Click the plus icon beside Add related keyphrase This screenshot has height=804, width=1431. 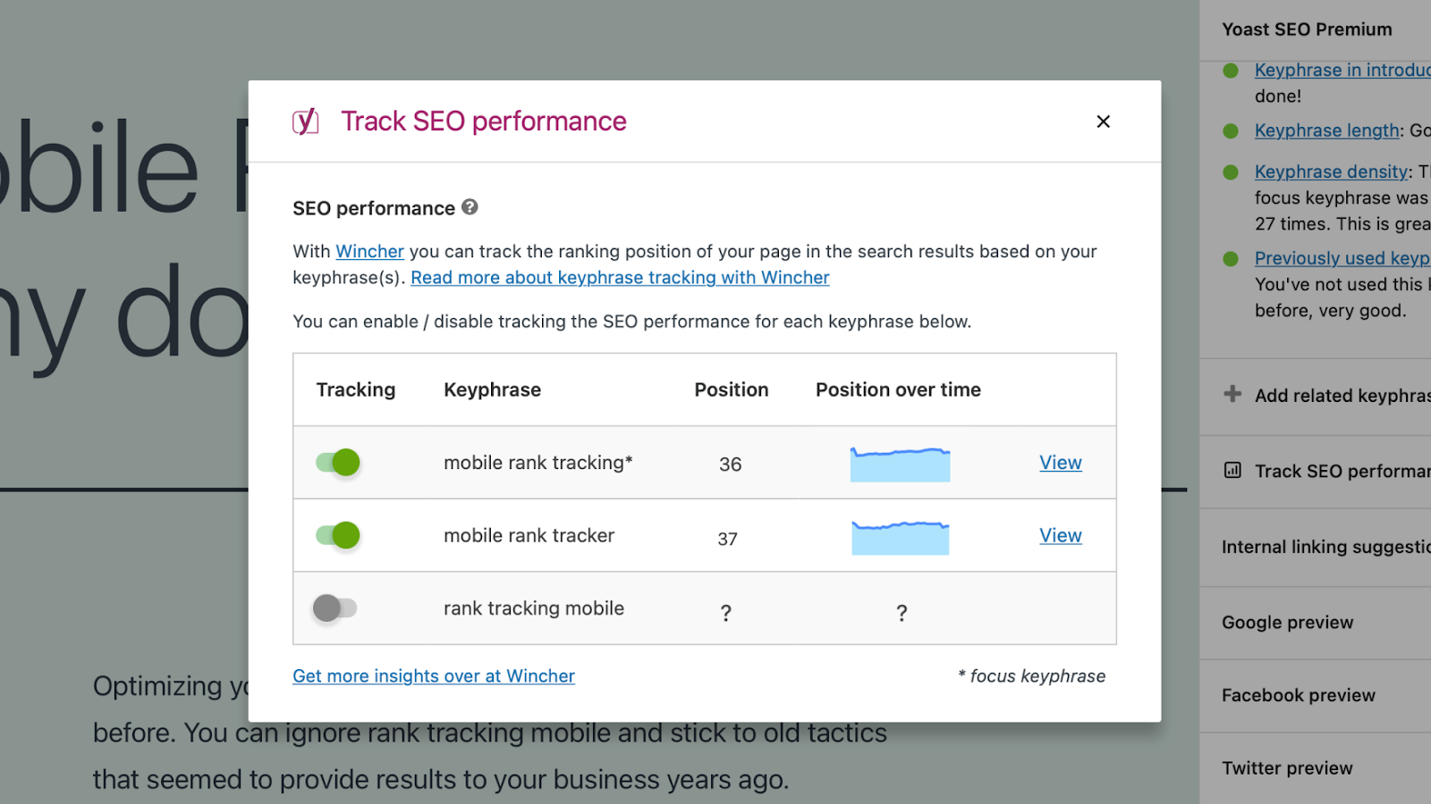coord(1232,394)
